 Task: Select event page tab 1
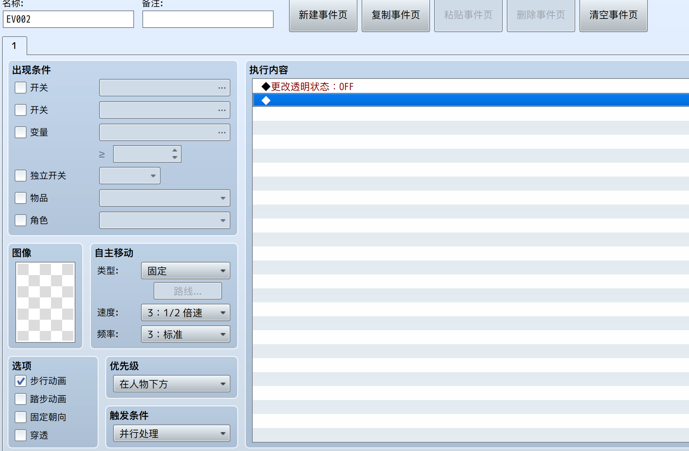tap(15, 46)
